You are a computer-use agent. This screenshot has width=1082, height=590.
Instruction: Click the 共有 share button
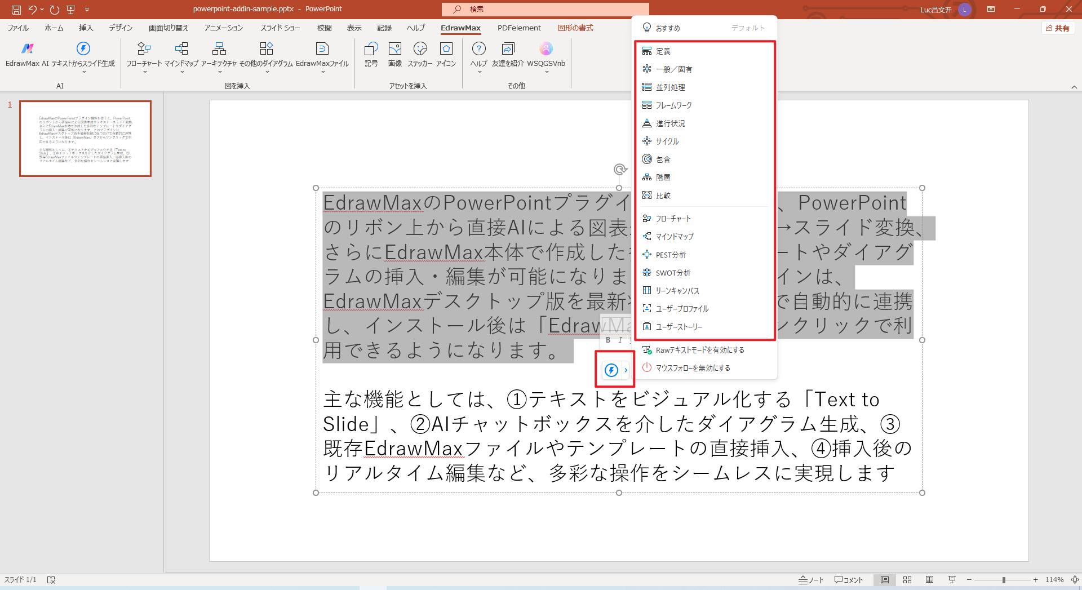pos(1057,28)
